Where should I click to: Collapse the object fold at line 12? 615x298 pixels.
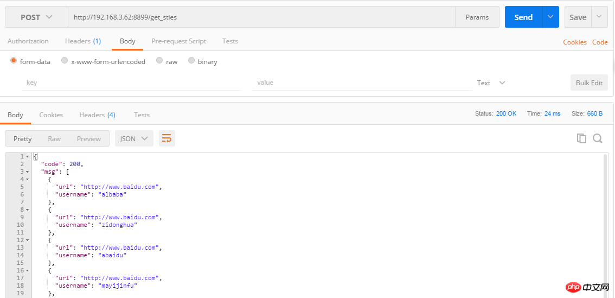(x=28, y=240)
